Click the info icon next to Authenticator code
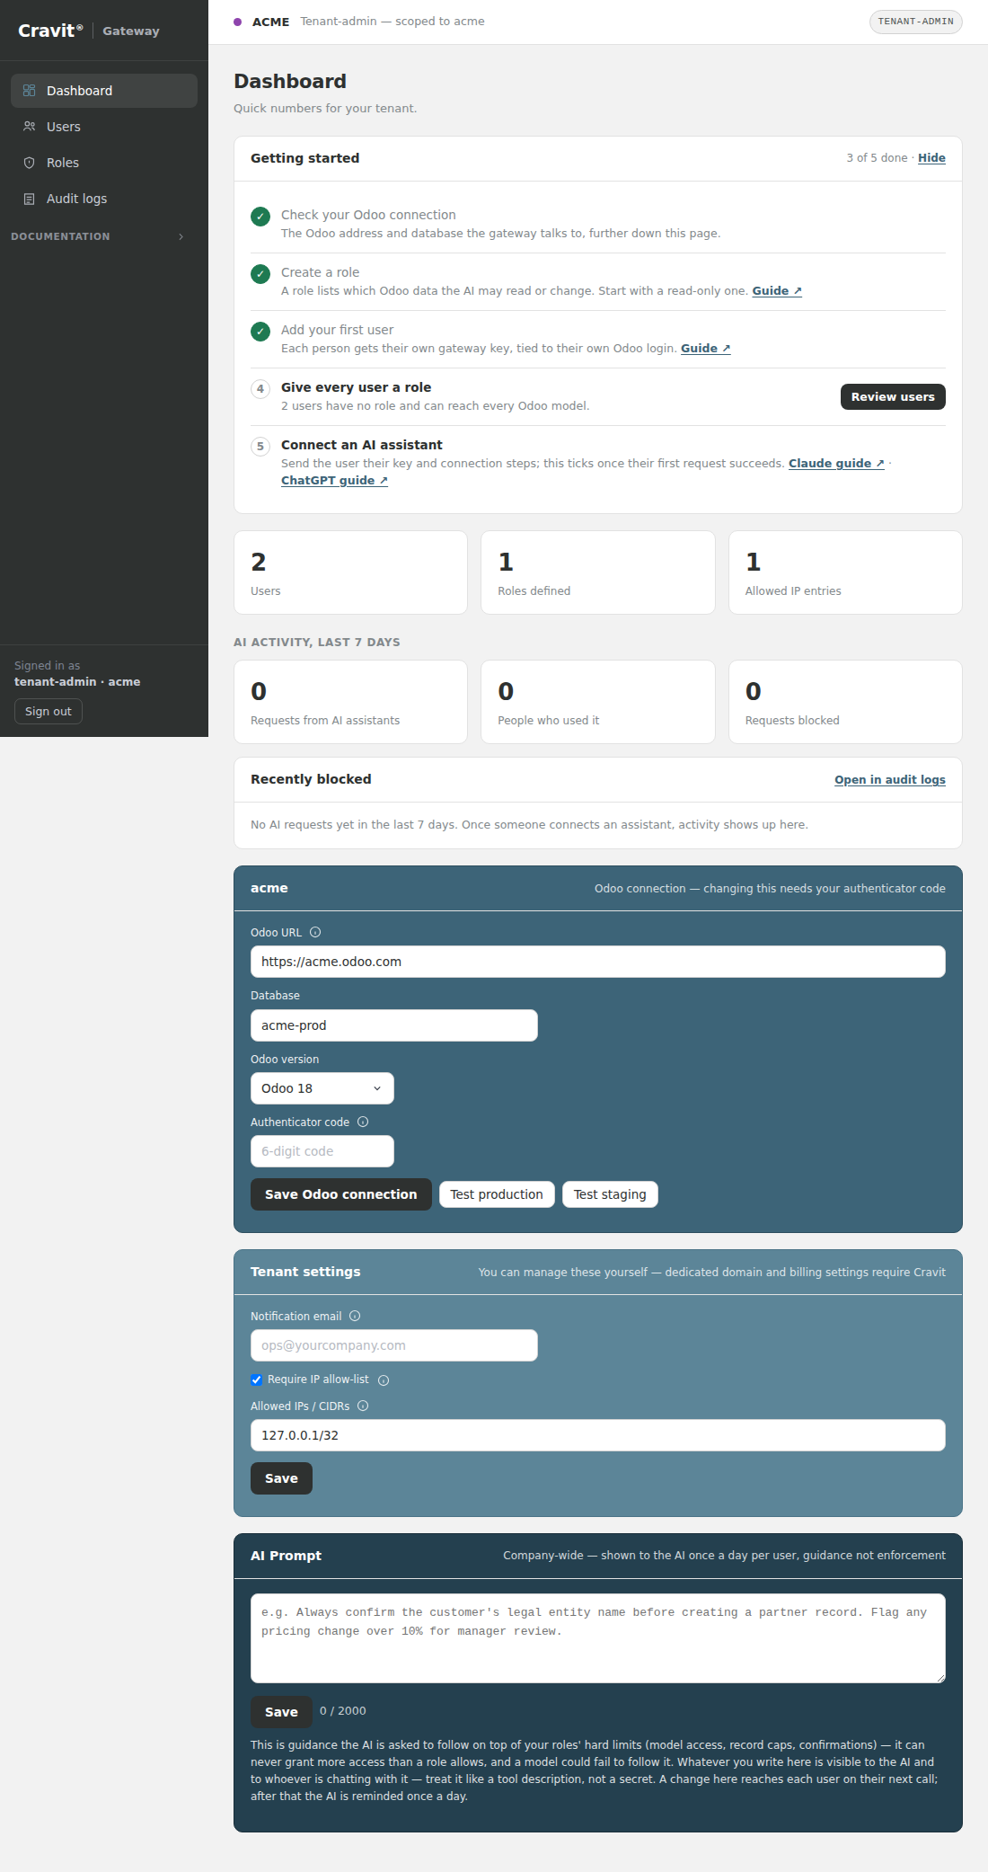 [x=363, y=1122]
